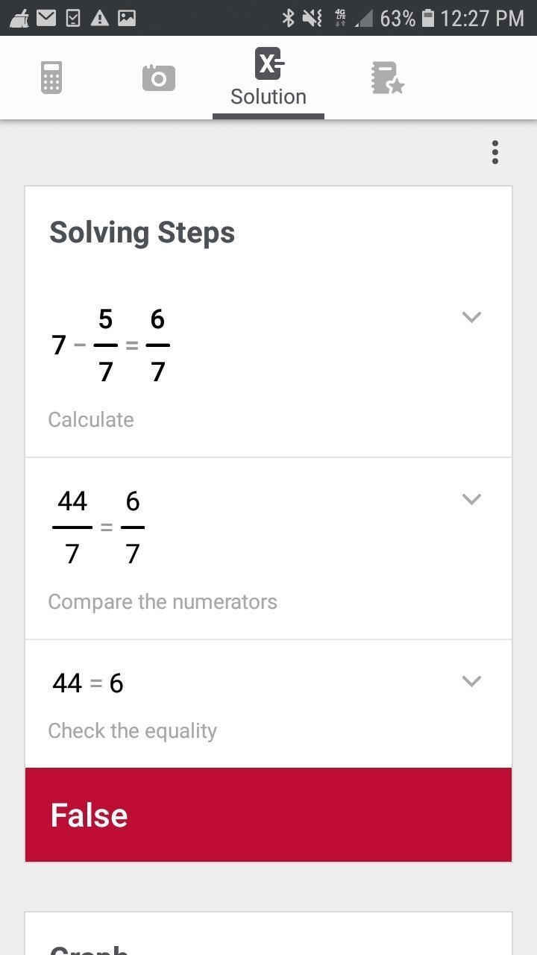Image resolution: width=537 pixels, height=955 pixels.
Task: Select the Solution tab
Action: 268,78
